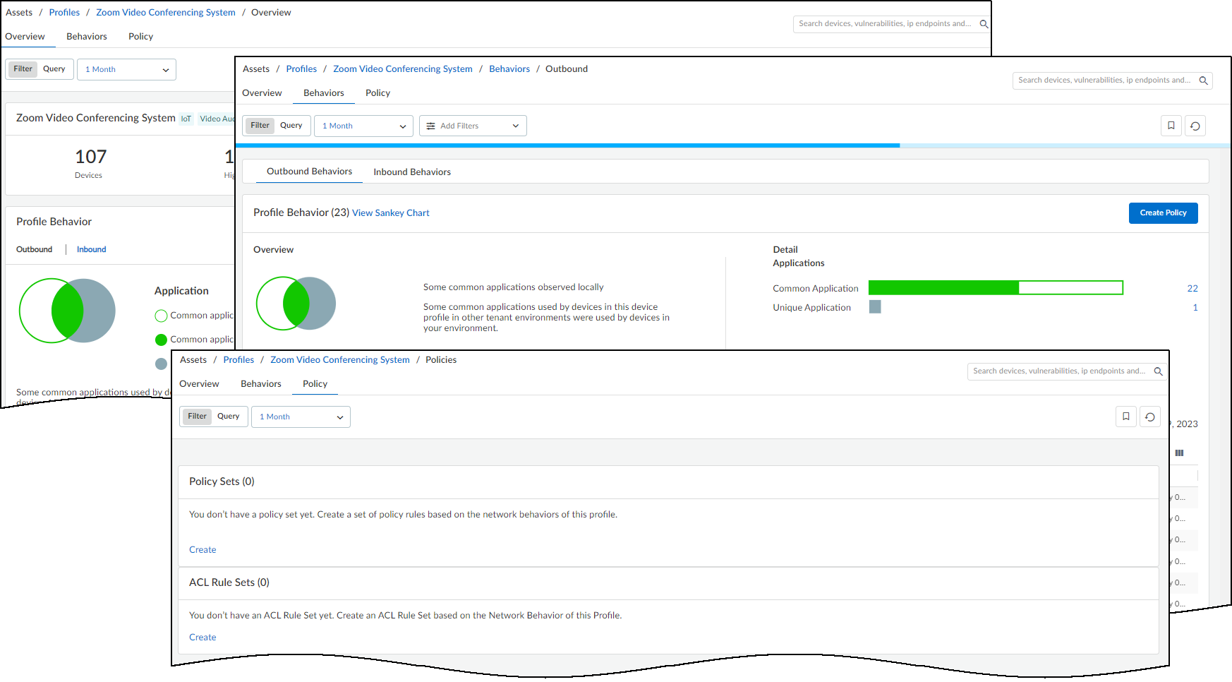Click the Create link under Policy Sets
The image size is (1232, 682).
click(x=203, y=550)
